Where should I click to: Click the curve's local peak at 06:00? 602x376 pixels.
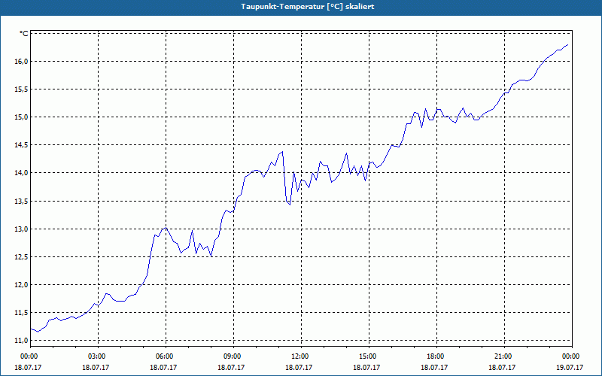click(x=166, y=228)
